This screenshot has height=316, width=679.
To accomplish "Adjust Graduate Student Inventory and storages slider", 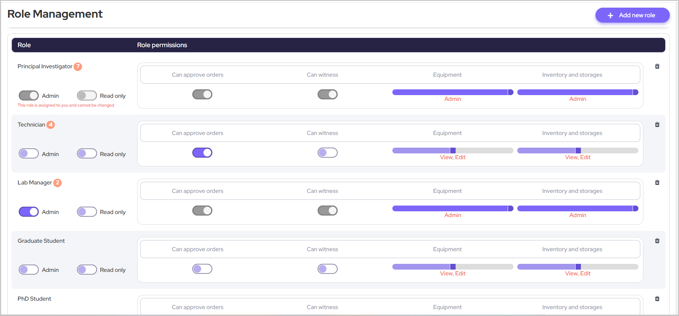I will coord(577,267).
